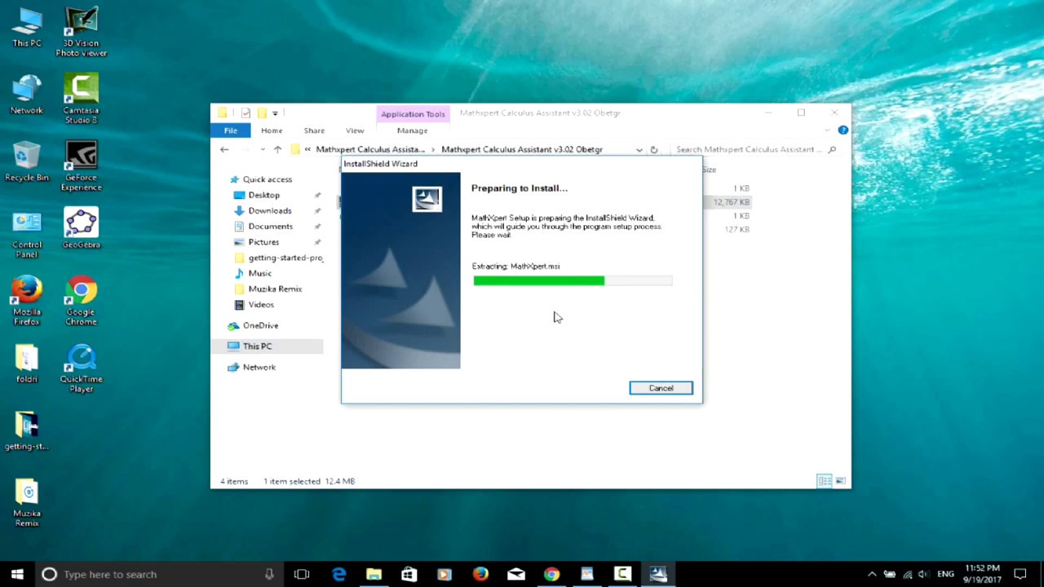The height and width of the screenshot is (587, 1044).
Task: Open Pictures in the navigation pane
Action: 263,242
